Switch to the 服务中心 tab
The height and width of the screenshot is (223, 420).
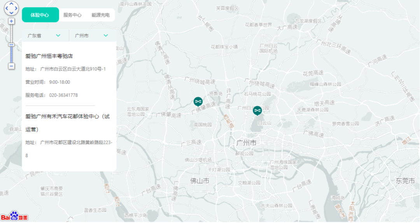click(72, 15)
